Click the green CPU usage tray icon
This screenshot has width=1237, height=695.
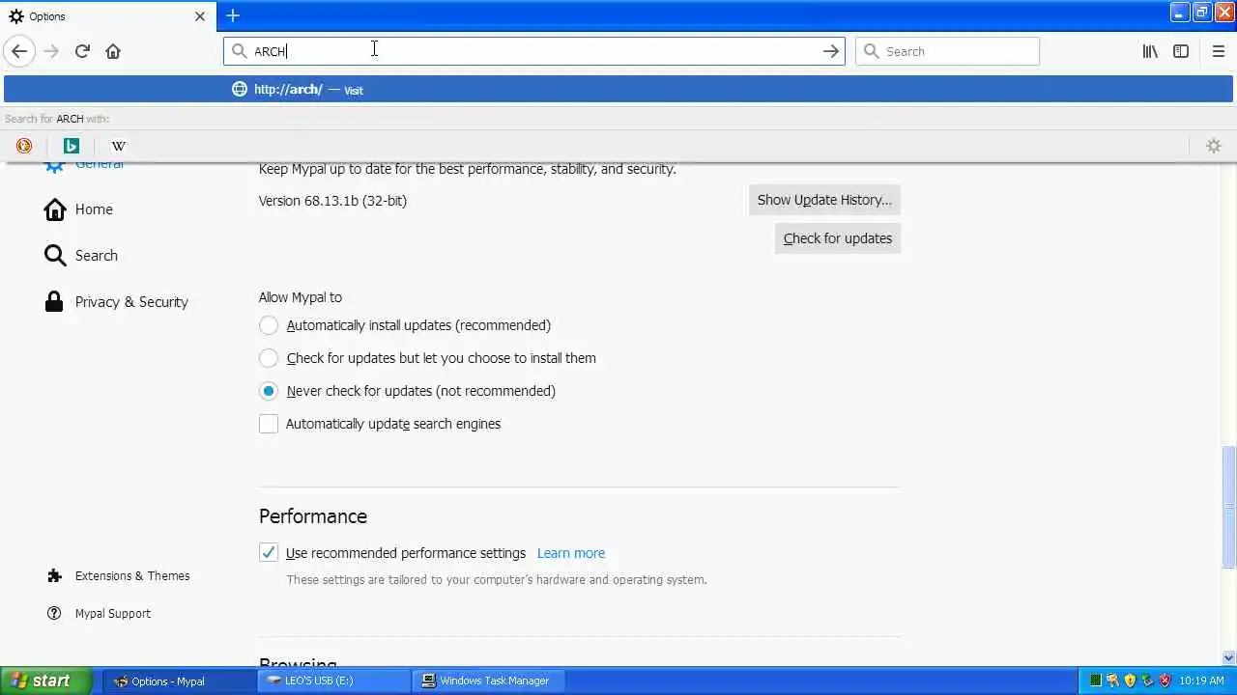[1095, 681]
